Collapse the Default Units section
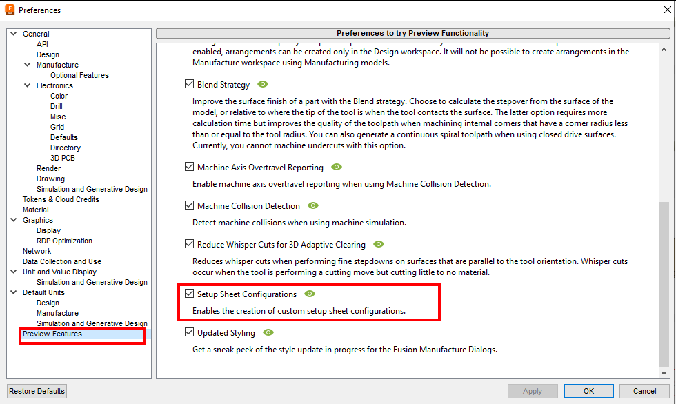The height and width of the screenshot is (404, 676). (x=12, y=292)
